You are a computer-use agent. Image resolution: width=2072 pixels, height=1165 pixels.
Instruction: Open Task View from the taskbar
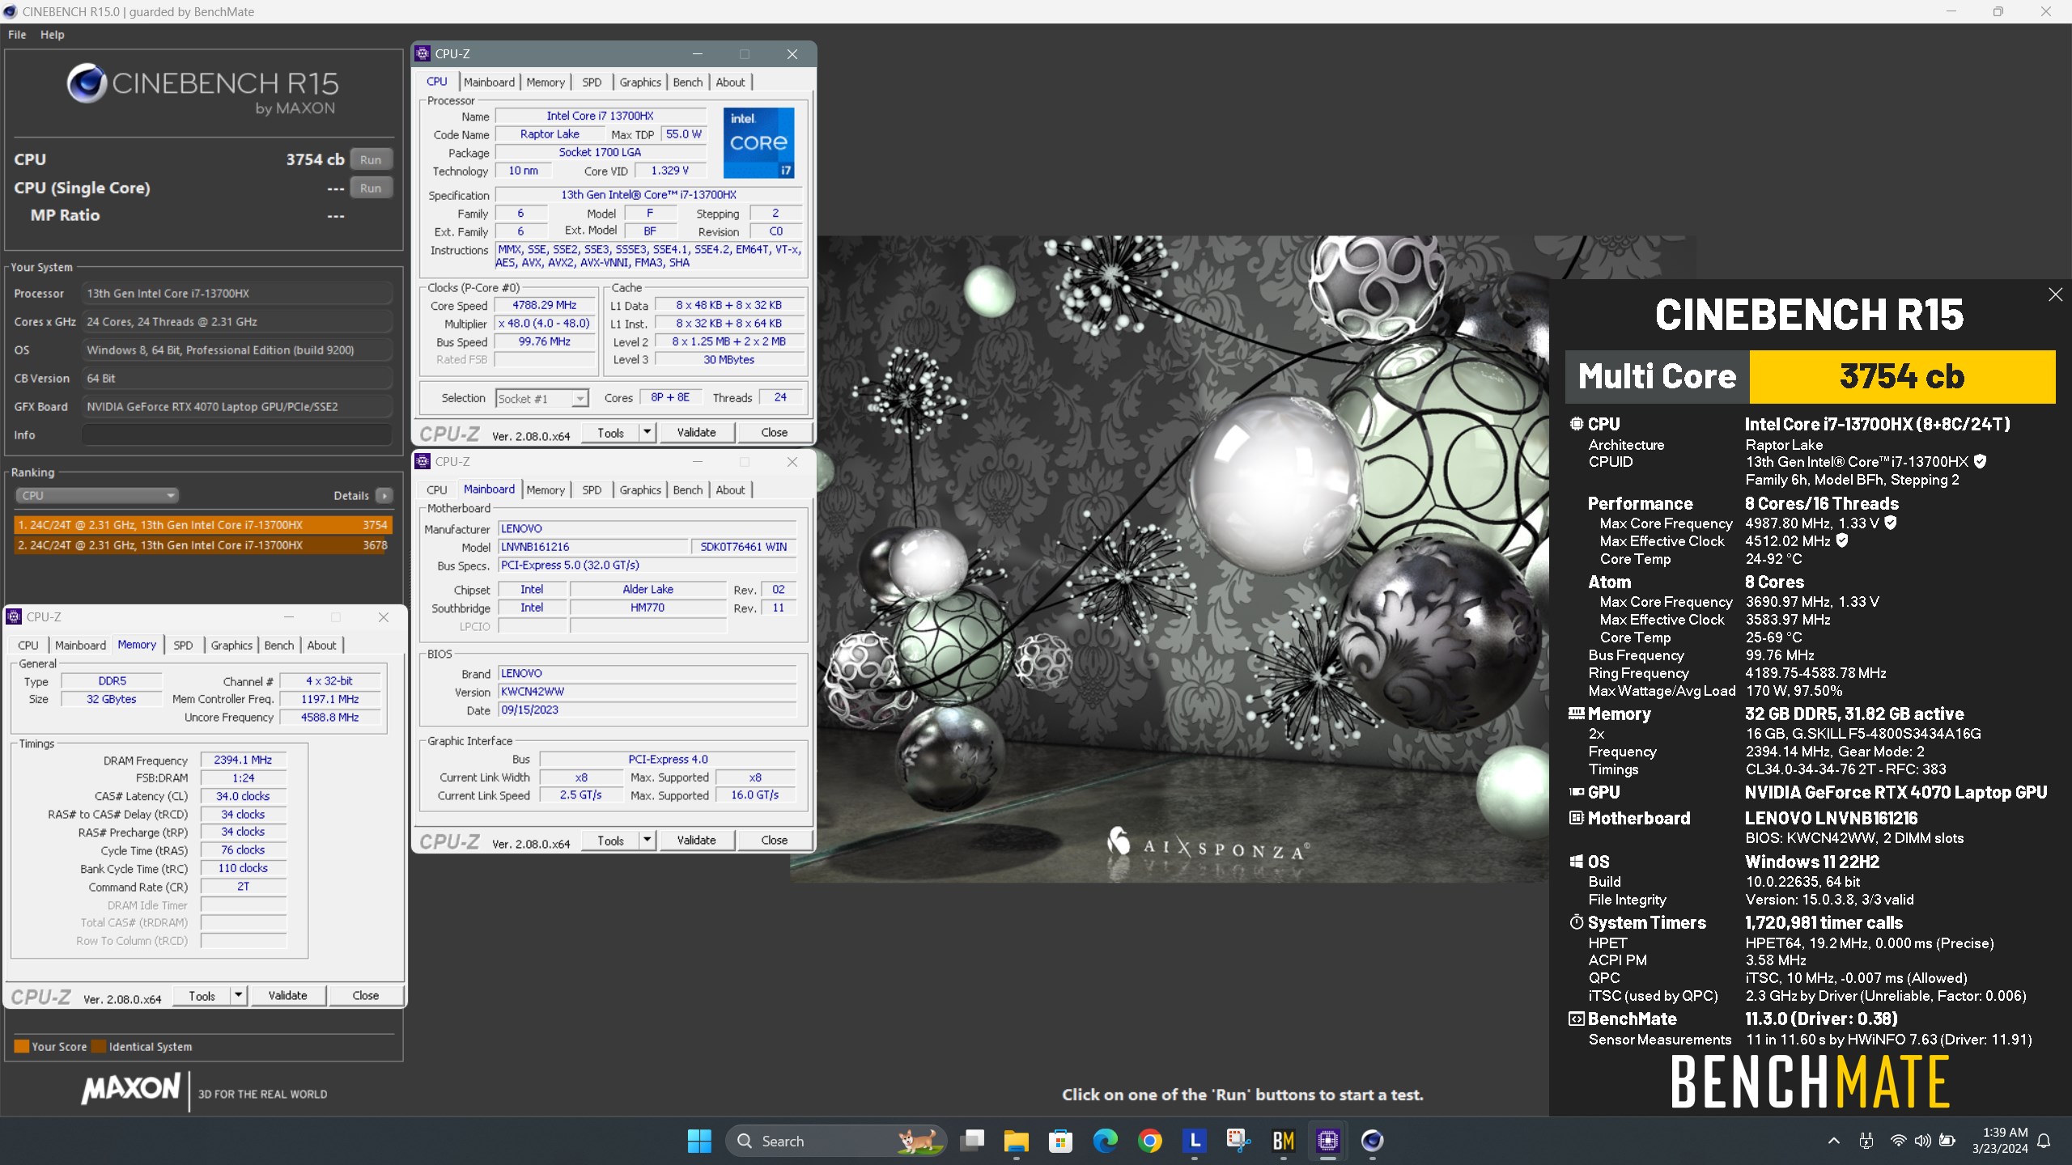(972, 1141)
